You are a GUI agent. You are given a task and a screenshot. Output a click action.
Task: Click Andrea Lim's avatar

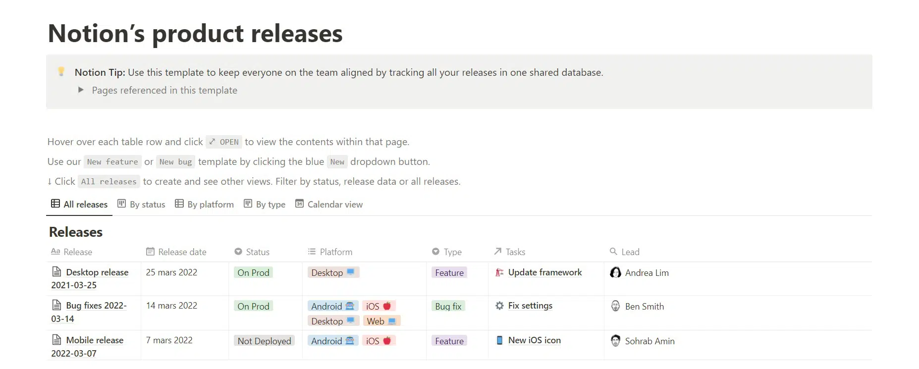[615, 272]
